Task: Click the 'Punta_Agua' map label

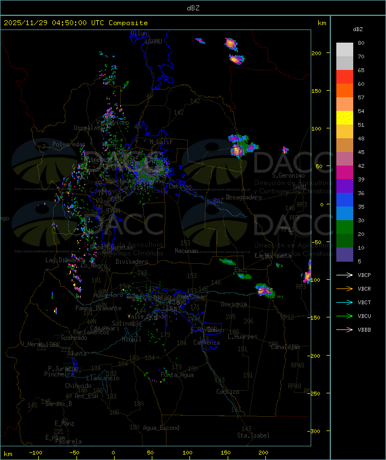Action: tap(177, 375)
